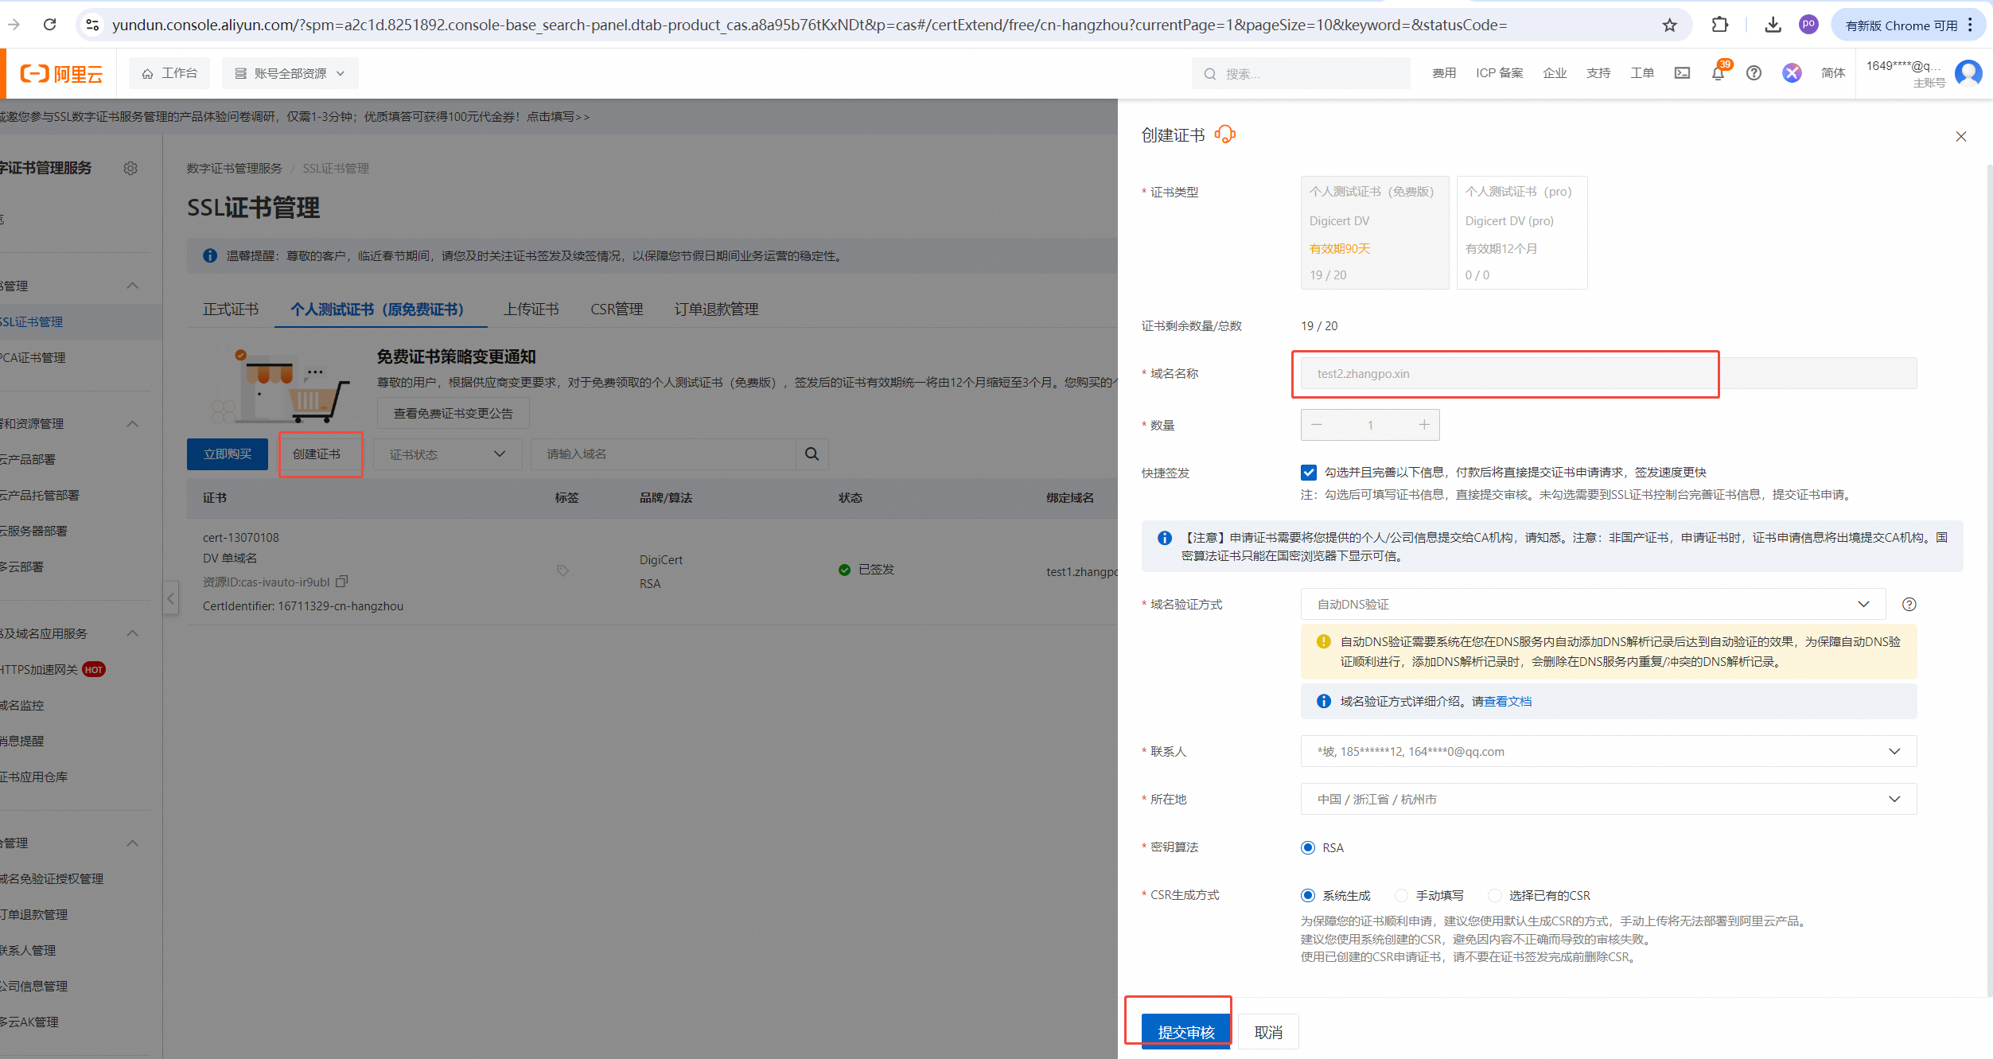The width and height of the screenshot is (1993, 1059).
Task: Open Chrome downloads icon
Action: 1773,25
